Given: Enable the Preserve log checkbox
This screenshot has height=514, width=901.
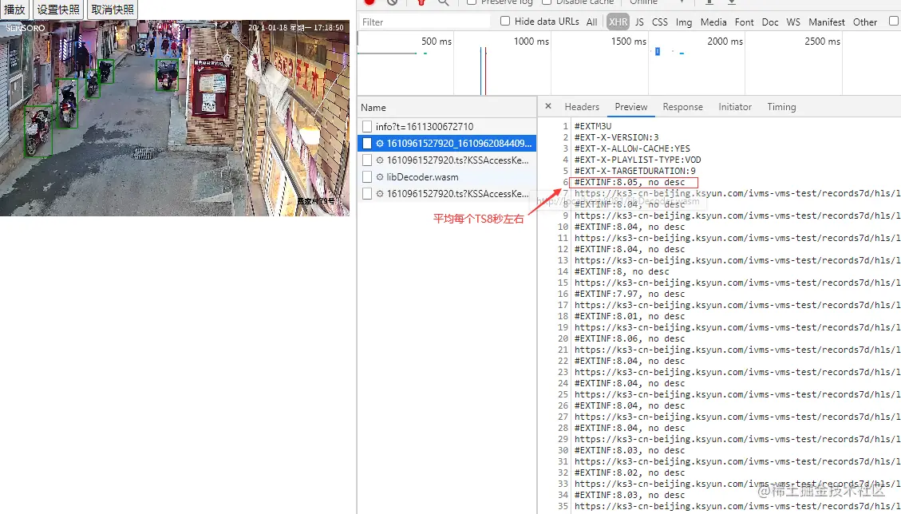Looking at the screenshot, I should pos(471,2).
